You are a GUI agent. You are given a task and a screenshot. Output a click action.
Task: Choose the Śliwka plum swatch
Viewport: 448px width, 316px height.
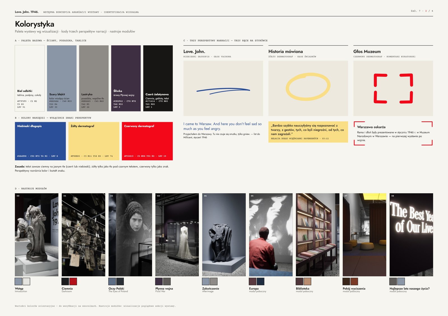pyautogui.click(x=126, y=78)
